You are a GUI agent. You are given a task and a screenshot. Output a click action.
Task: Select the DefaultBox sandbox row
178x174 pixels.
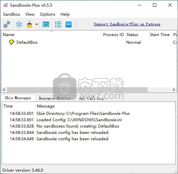89,42
